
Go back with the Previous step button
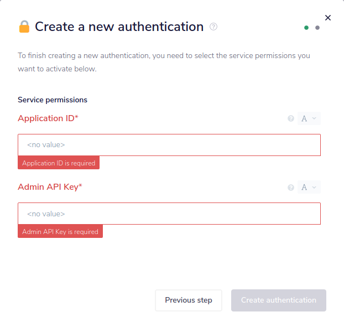(x=189, y=300)
